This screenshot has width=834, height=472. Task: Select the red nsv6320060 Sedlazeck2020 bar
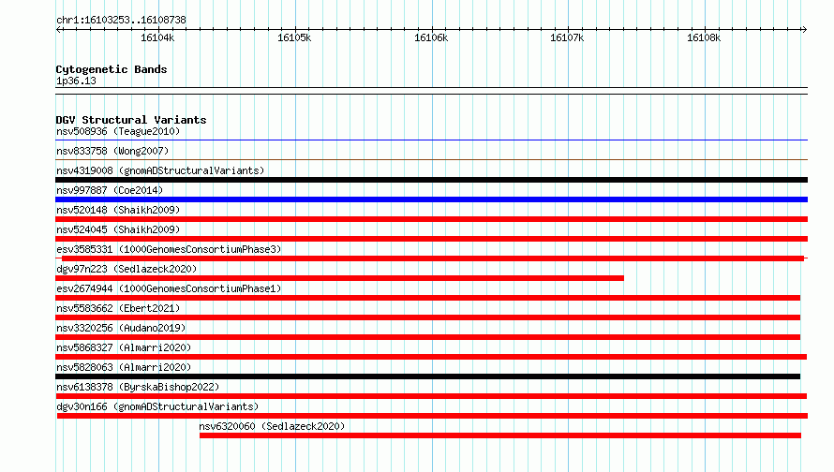(500, 435)
